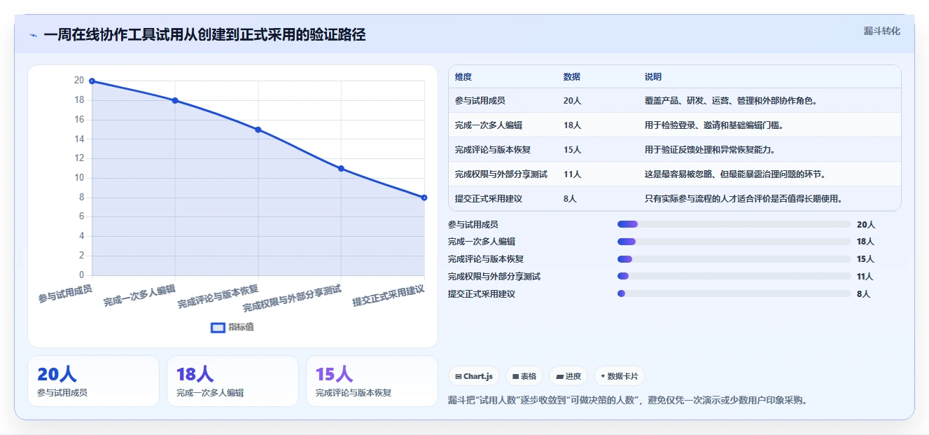This screenshot has height=435, width=929.
Task: Click the 漏斗转化 label in the header
Action: 881,31
